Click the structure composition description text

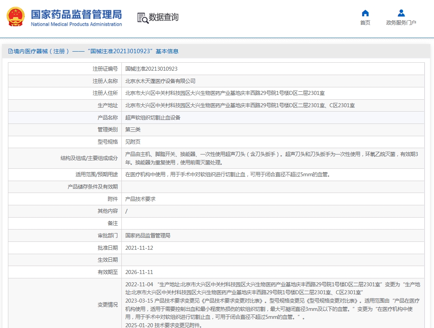pos(271,158)
